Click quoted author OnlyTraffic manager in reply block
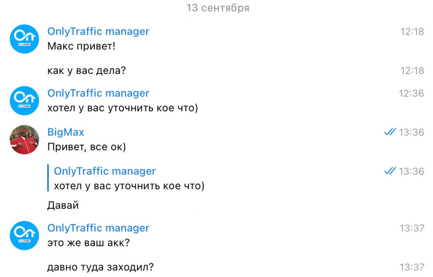433x277 pixels. point(105,171)
